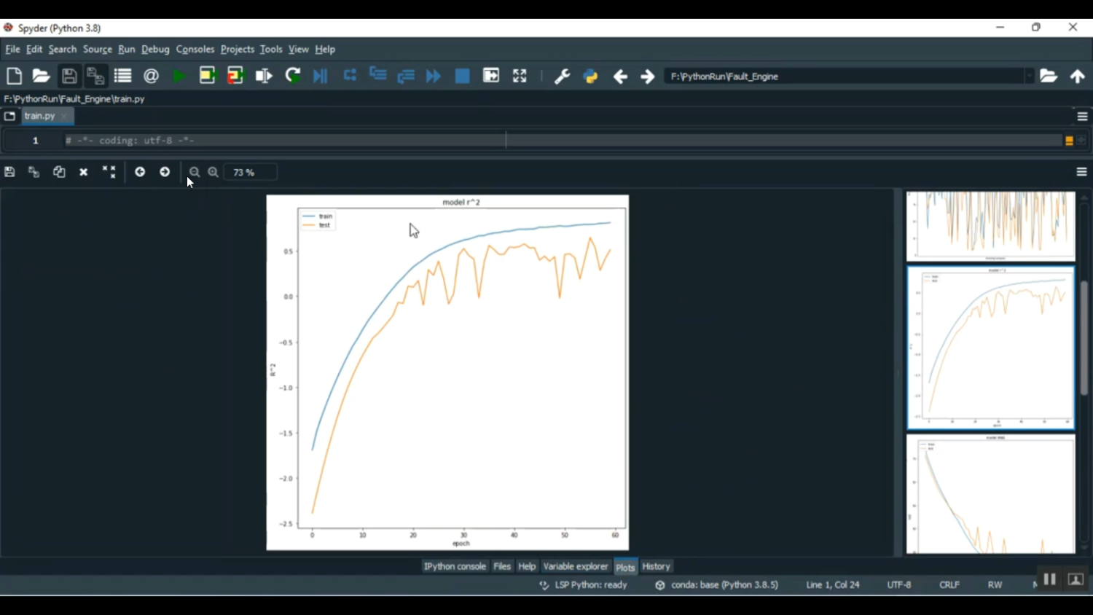Expand the working directory dropdown
Image resolution: width=1093 pixels, height=615 pixels.
click(x=1029, y=77)
